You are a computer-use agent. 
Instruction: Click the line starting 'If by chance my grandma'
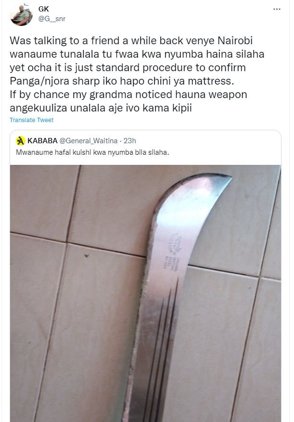tap(128, 95)
